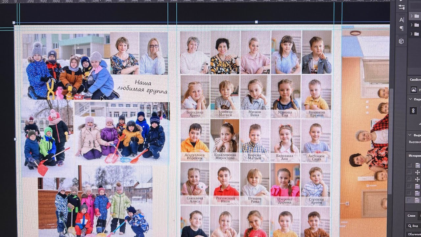
Task: Switch to the История panel tab
Action: coord(415,155)
